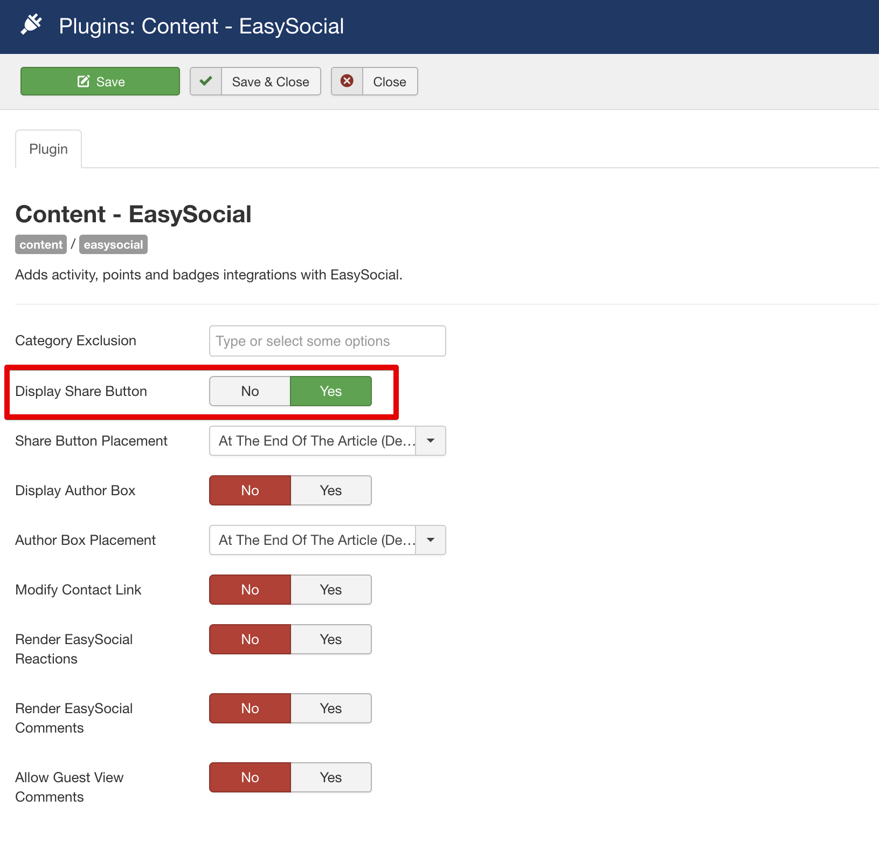Set Allow Guest View Comments to No

pos(250,777)
